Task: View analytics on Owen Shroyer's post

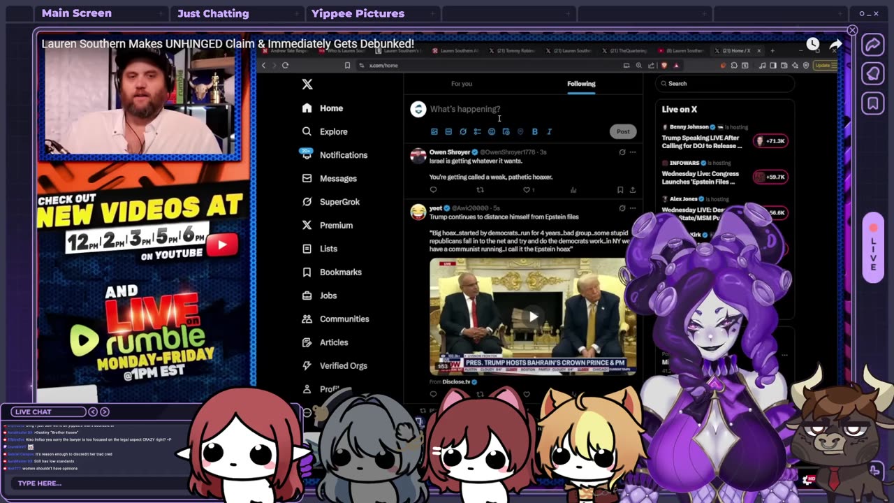Action: click(573, 190)
